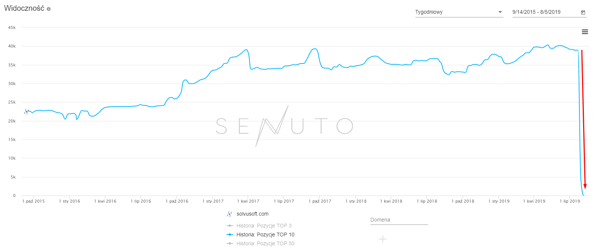Click the SENUTO watermark in chart center
Viewport: 595px width, 249px height.
pyautogui.click(x=284, y=126)
